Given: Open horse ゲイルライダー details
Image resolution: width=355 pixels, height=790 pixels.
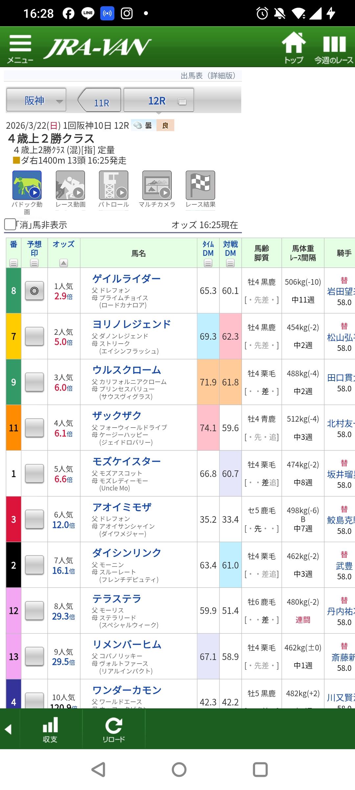Looking at the screenshot, I should click(127, 279).
